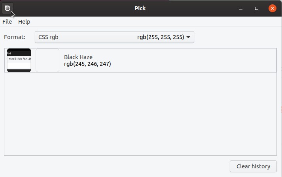The height and width of the screenshot is (177, 282).
Task: Copy the rgb(245, 246, 247) value text
Action: (87, 64)
